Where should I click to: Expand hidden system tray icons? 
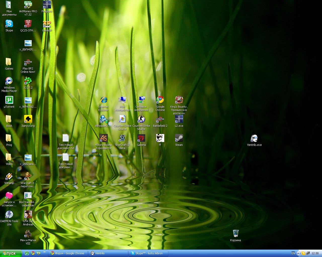coord(299,253)
